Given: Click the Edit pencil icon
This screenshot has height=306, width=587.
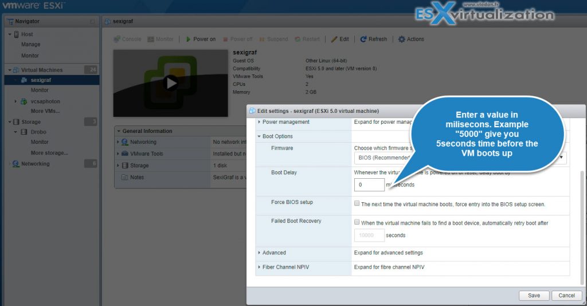Looking at the screenshot, I should tap(335, 40).
